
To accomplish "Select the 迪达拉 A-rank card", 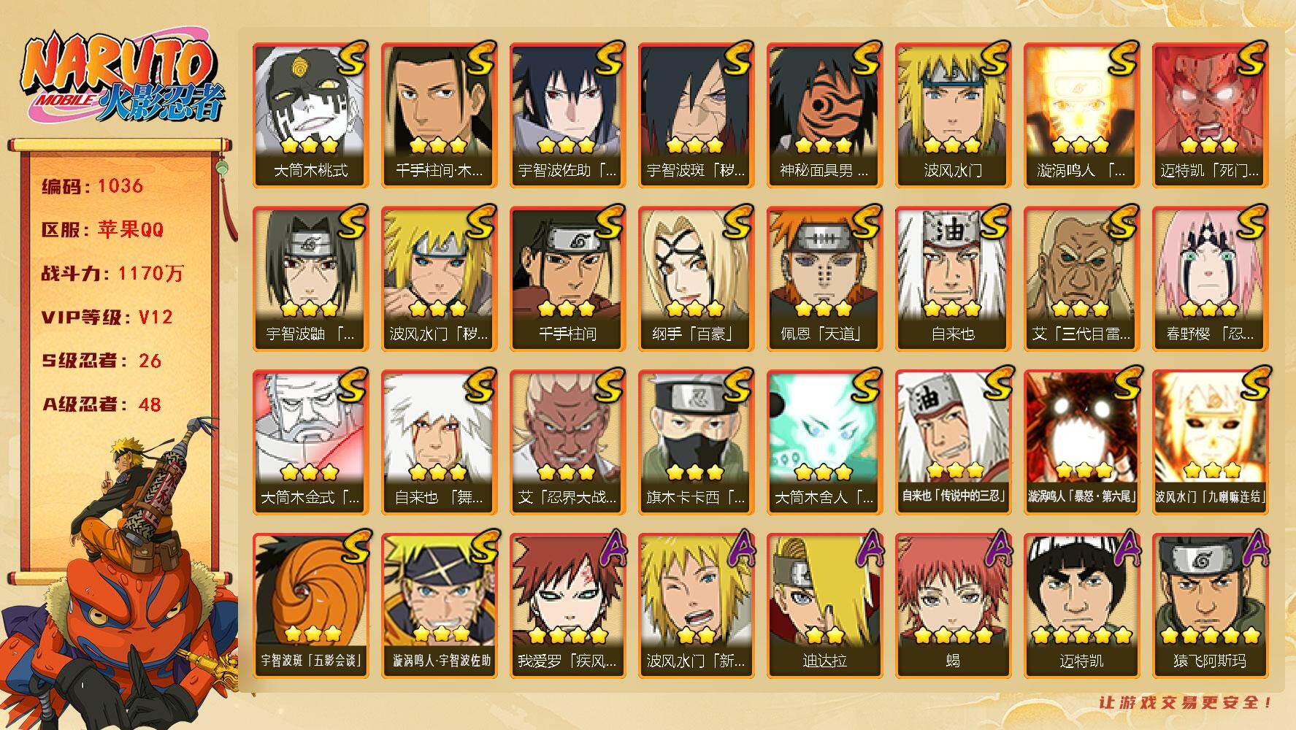I will [x=824, y=605].
